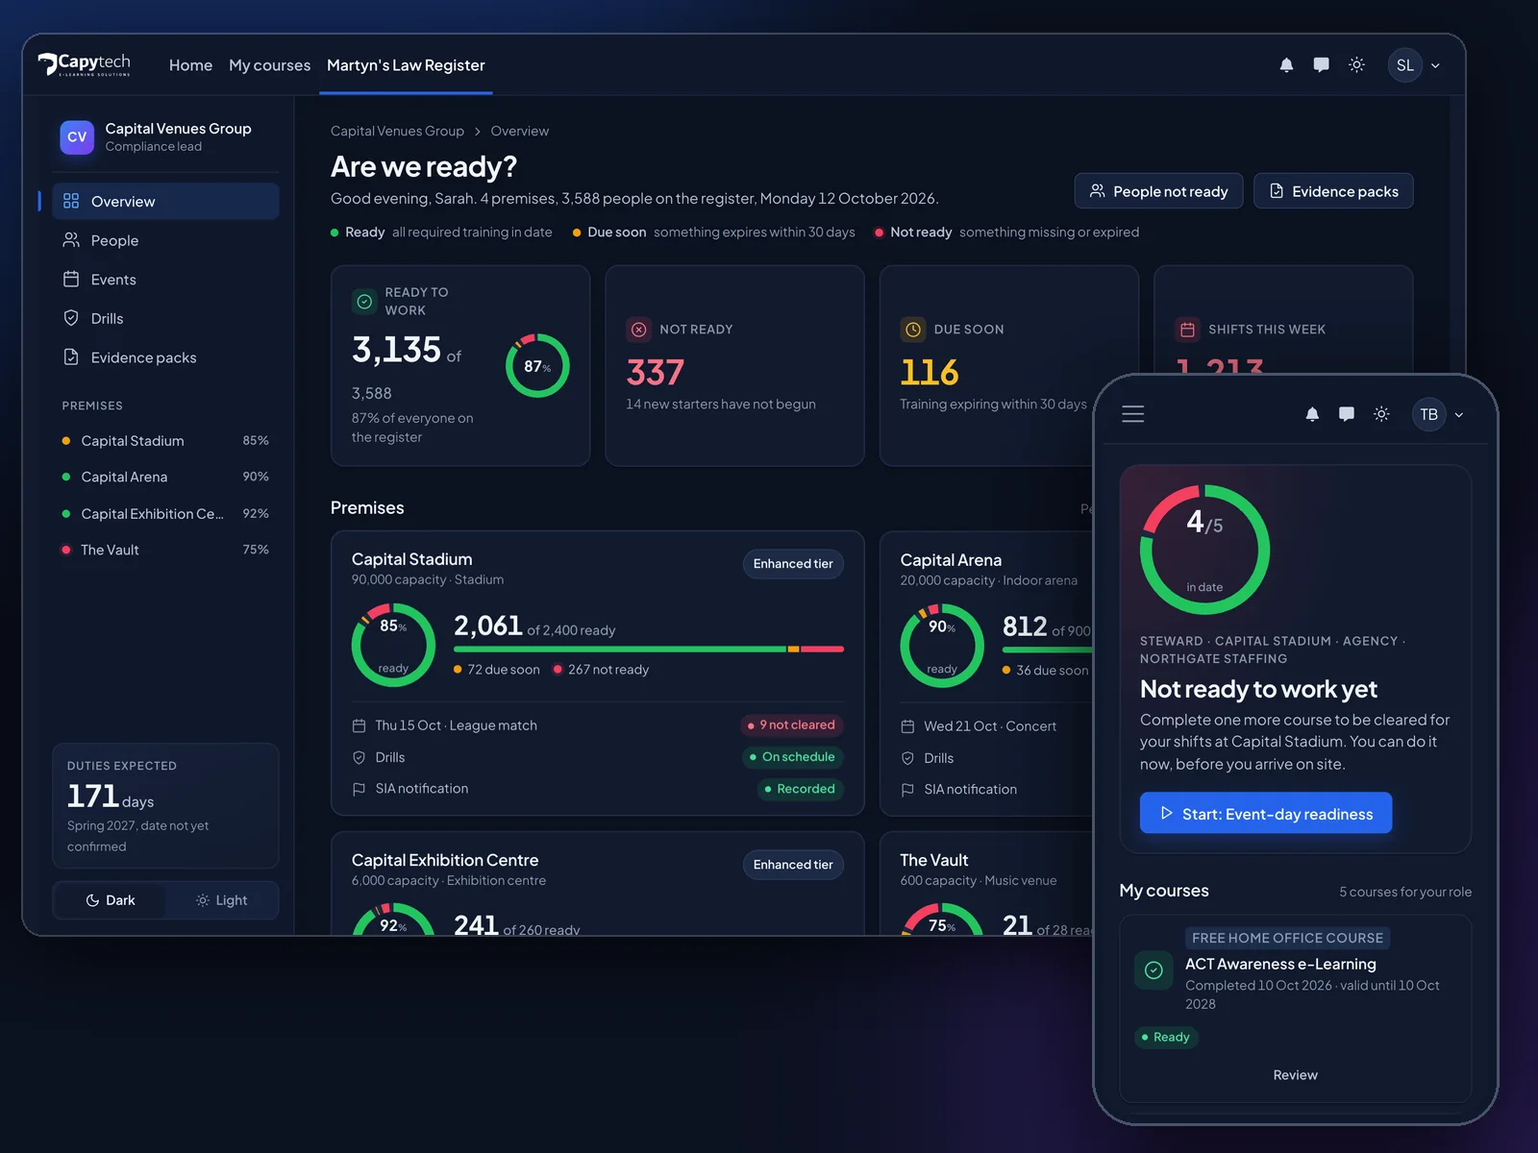This screenshot has width=1538, height=1153.
Task: Click the ACT Awareness completed check icon
Action: coord(1153,970)
